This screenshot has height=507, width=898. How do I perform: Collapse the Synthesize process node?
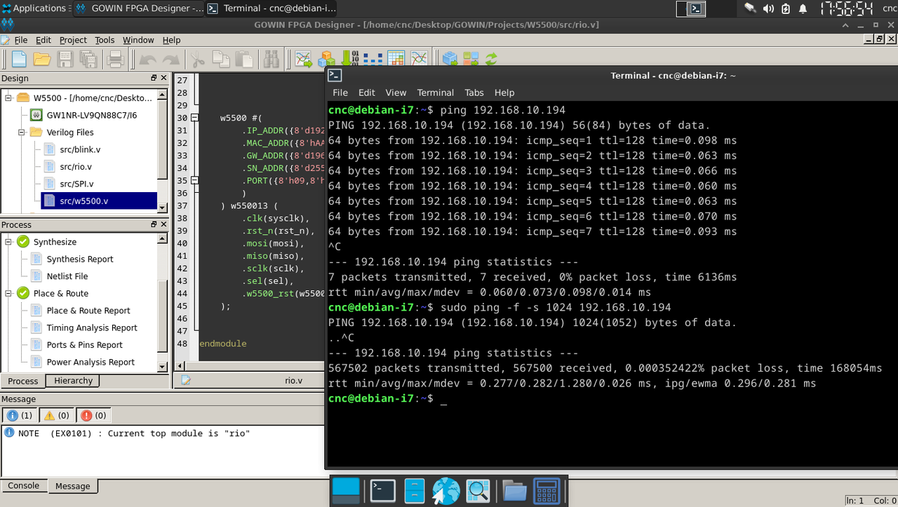pyautogui.click(x=9, y=241)
